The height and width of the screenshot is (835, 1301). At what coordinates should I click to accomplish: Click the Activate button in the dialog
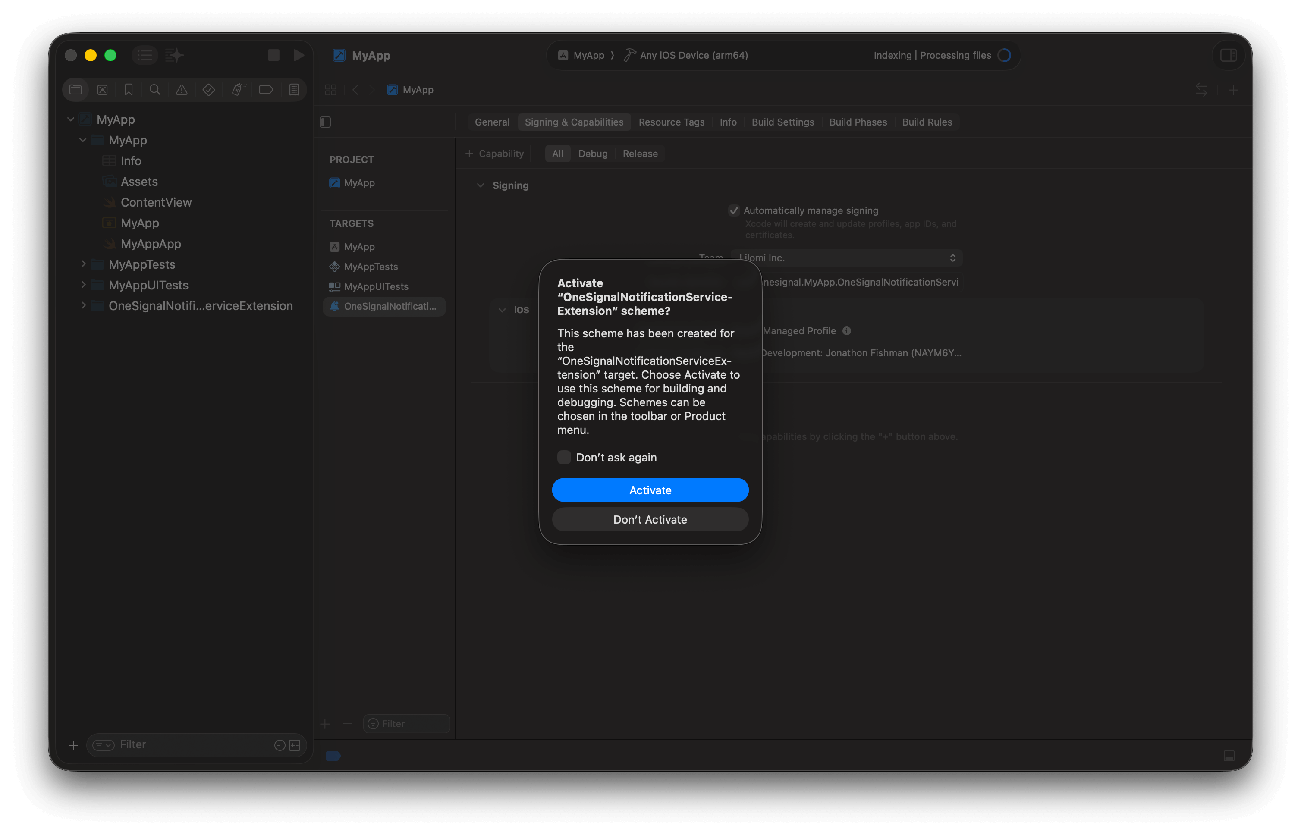point(650,490)
